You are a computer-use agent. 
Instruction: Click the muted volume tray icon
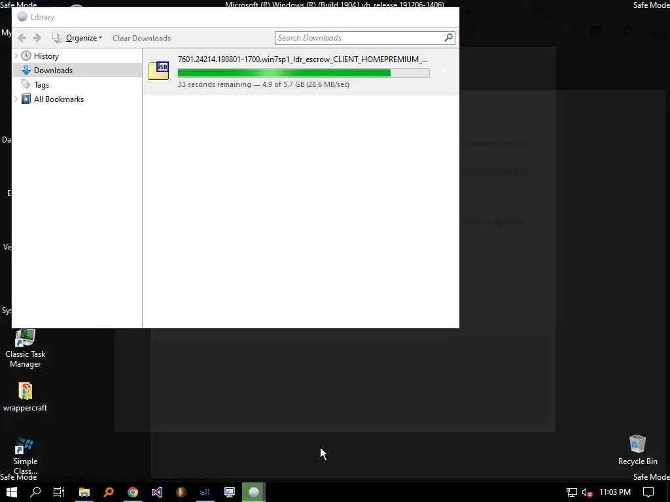(x=587, y=493)
